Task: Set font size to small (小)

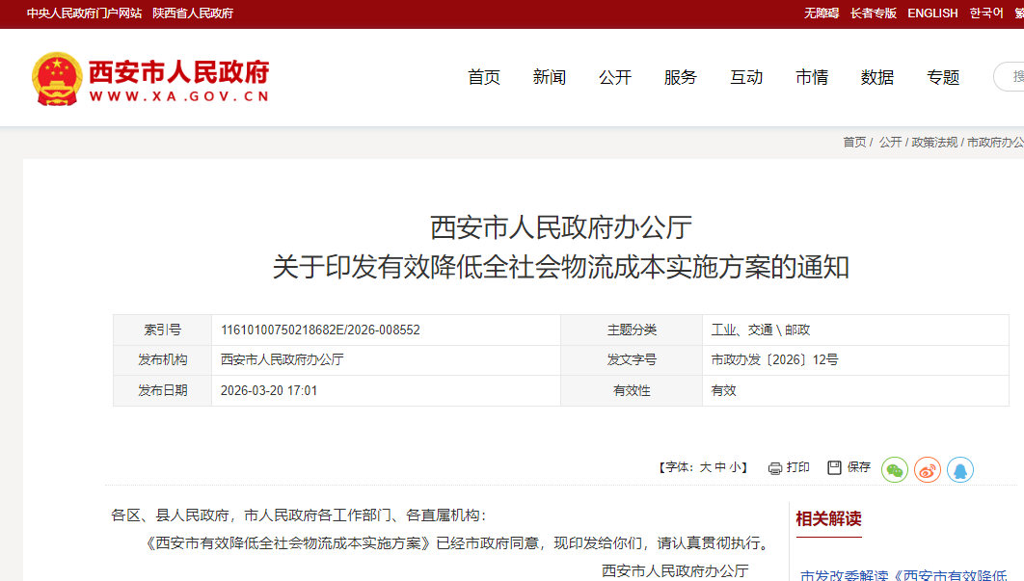Action: (735, 467)
